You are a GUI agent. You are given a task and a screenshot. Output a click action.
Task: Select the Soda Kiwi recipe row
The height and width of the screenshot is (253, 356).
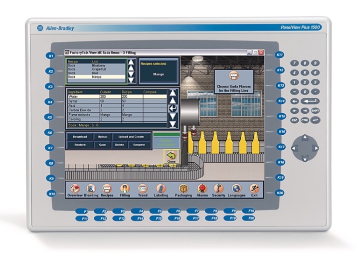97,73
